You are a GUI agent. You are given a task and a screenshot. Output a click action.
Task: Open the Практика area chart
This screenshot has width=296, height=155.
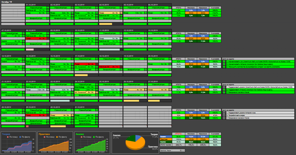coord(55,143)
